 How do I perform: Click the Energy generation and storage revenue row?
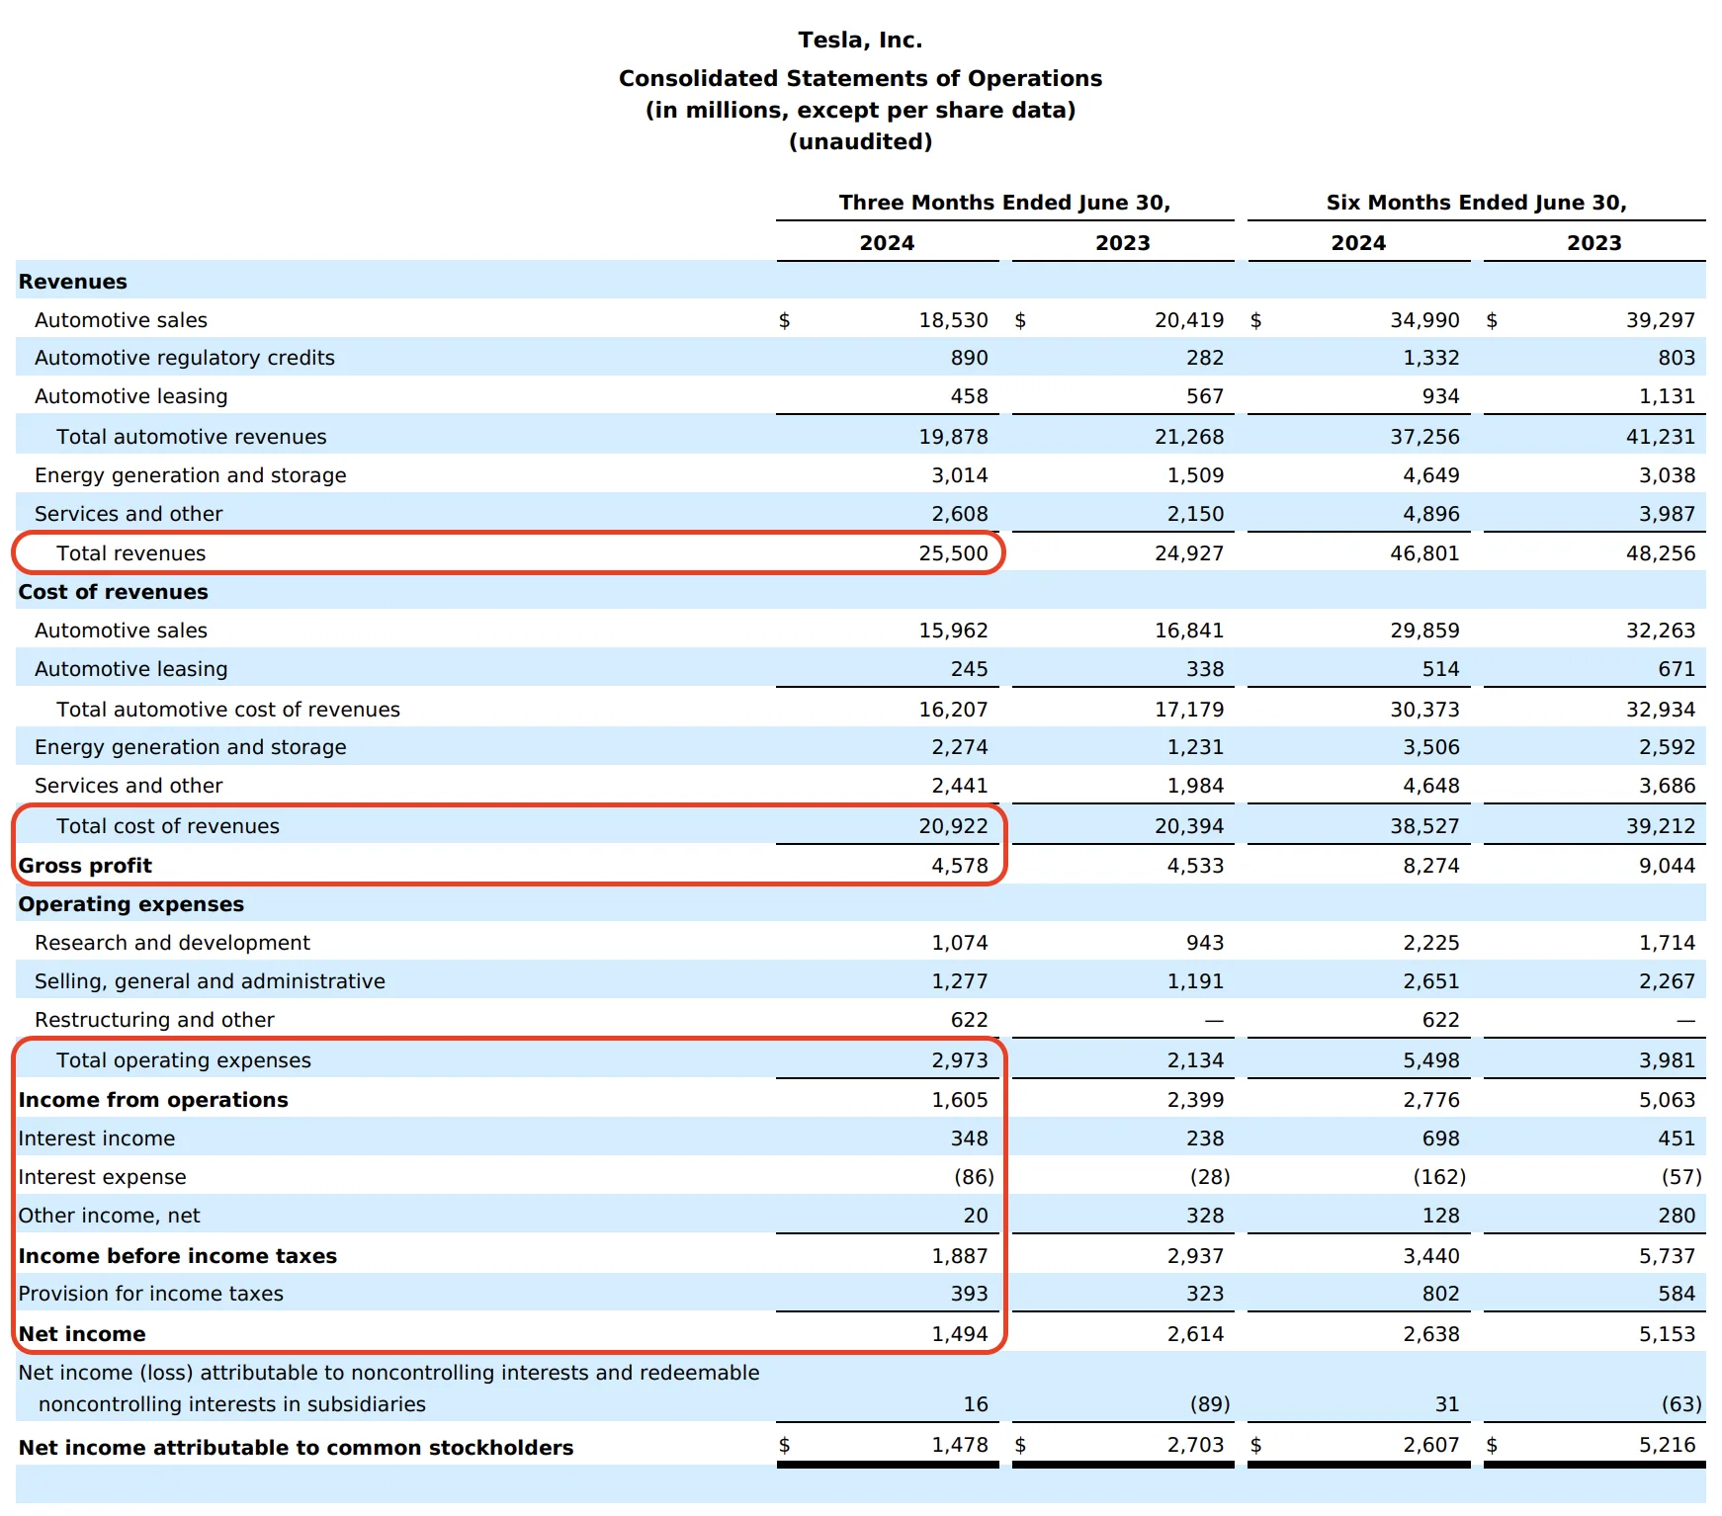click(x=190, y=475)
